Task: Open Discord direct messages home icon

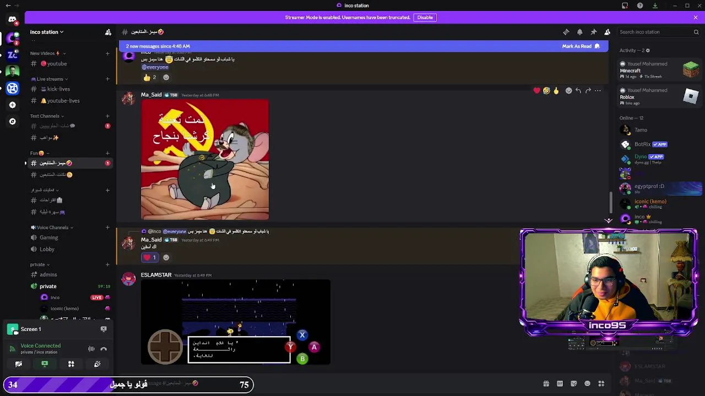Action: (x=12, y=20)
